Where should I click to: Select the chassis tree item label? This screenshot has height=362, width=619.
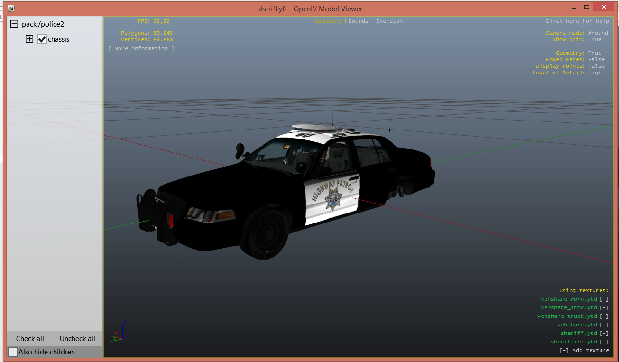coord(59,39)
